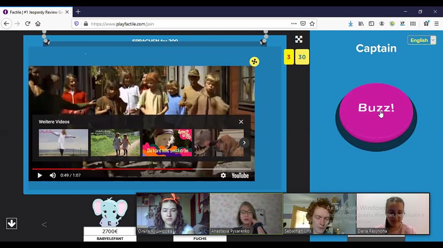
Task: Toggle fullscreen with the crossed-arrows icon
Action: click(299, 39)
